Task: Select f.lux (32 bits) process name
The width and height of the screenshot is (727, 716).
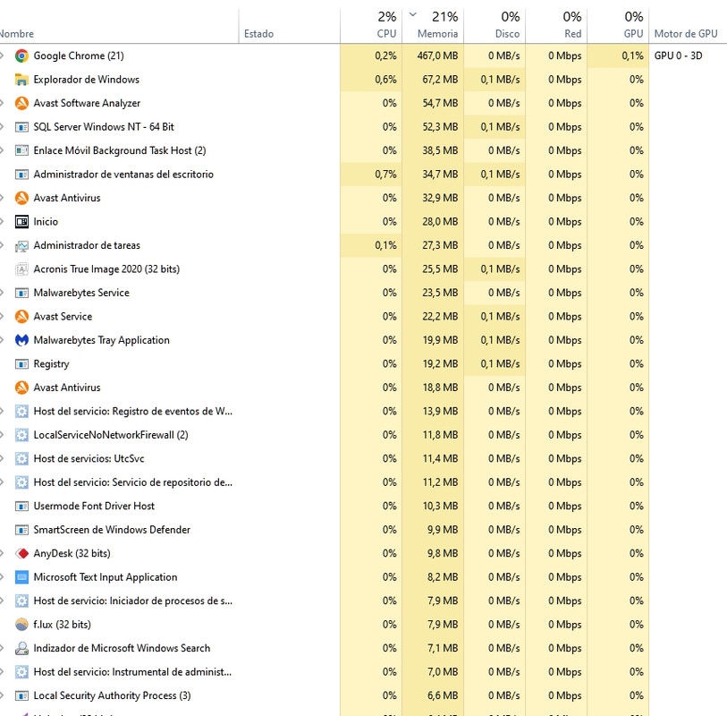Action: 62,625
